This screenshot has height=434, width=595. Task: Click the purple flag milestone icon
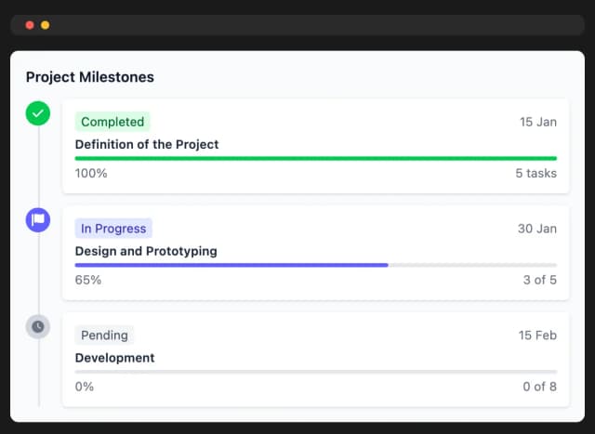(x=38, y=220)
